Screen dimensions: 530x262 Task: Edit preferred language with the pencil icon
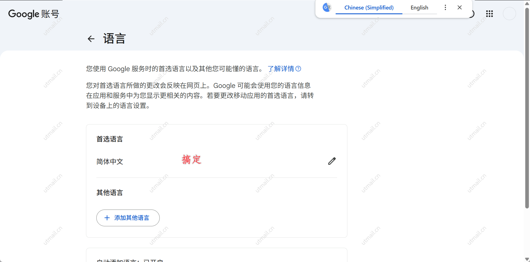pos(332,161)
